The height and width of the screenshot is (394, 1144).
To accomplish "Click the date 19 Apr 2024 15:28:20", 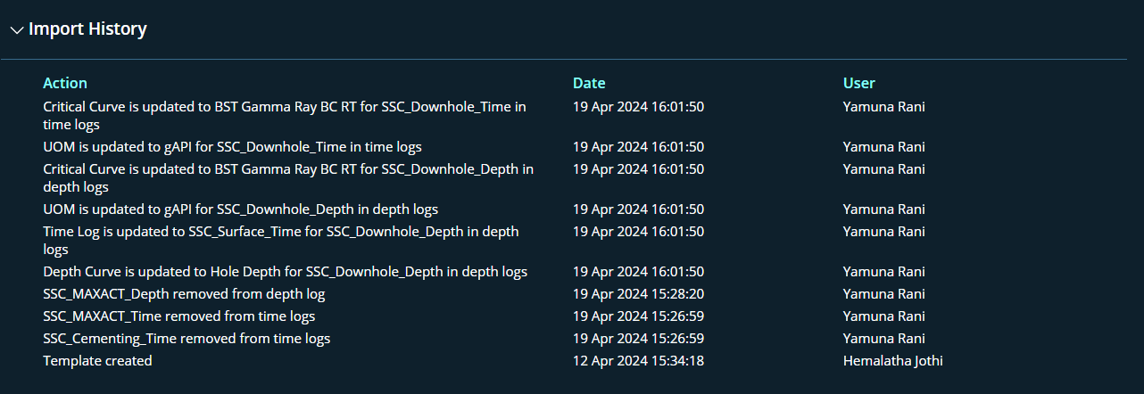I will [x=638, y=294].
